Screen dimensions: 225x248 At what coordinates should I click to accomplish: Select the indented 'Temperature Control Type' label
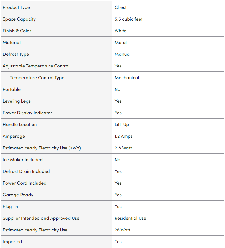(x=37, y=78)
